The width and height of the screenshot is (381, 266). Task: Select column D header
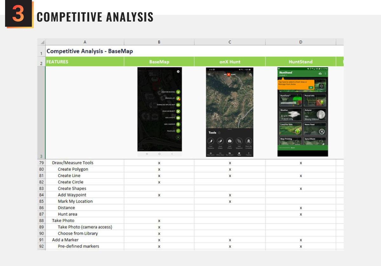(x=300, y=42)
